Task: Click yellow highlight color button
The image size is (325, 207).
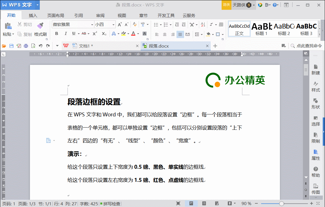Action: pyautogui.click(x=124, y=34)
